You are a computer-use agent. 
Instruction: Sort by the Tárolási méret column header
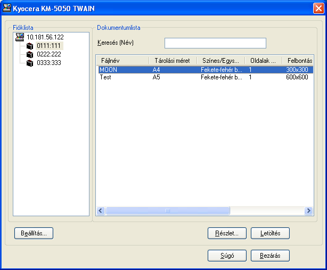tap(173, 61)
